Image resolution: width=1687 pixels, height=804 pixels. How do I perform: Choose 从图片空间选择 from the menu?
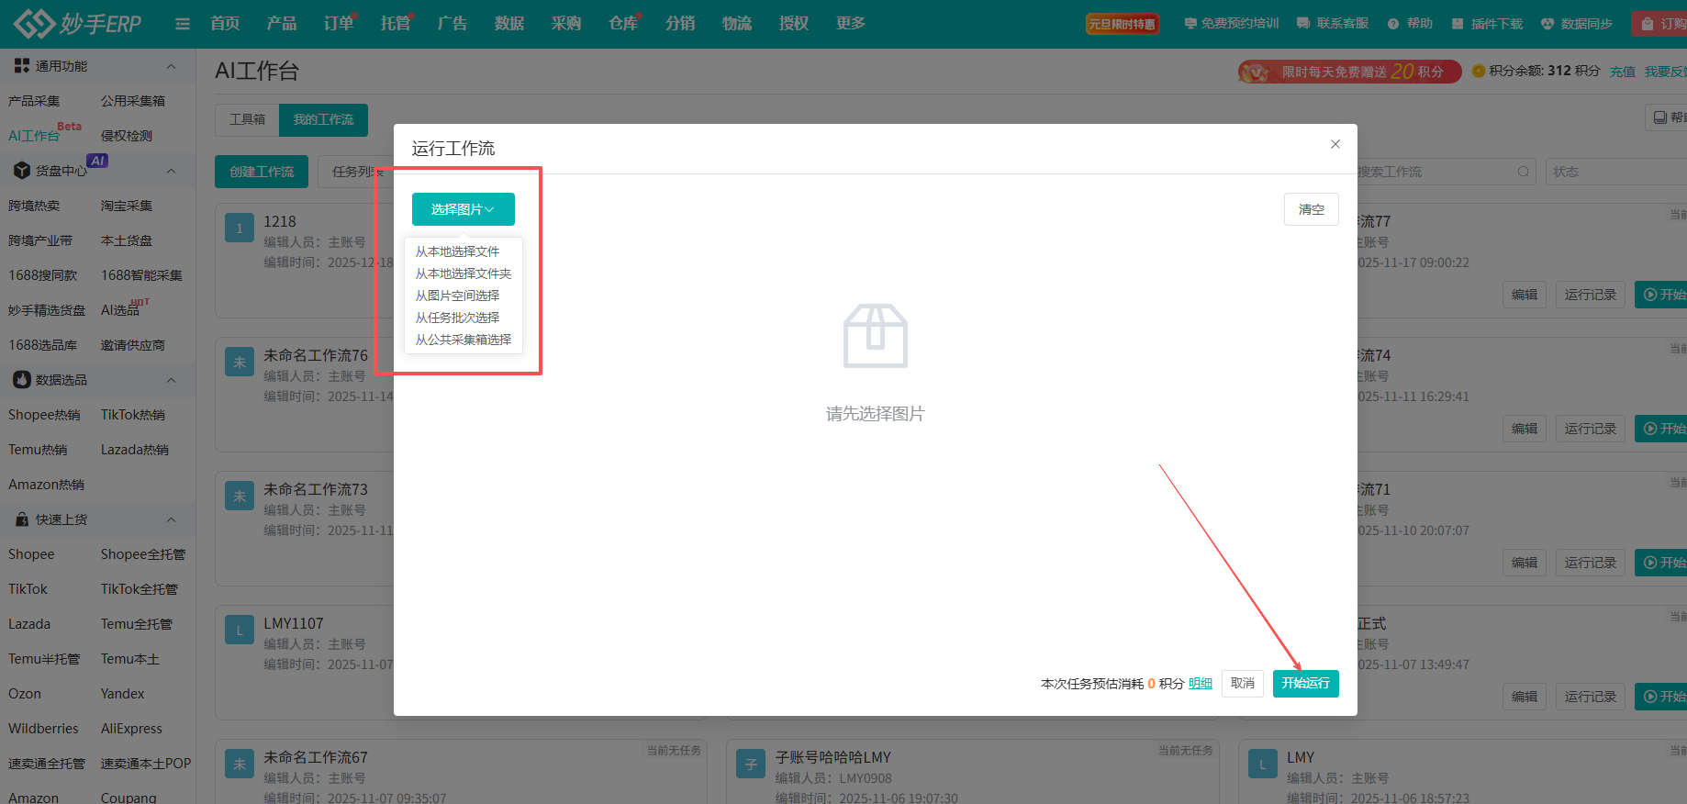point(457,296)
